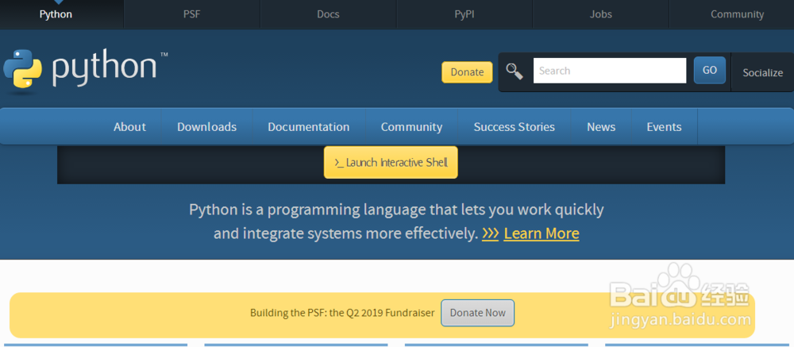Open the Events navigation menu
The width and height of the screenshot is (794, 347).
point(664,126)
